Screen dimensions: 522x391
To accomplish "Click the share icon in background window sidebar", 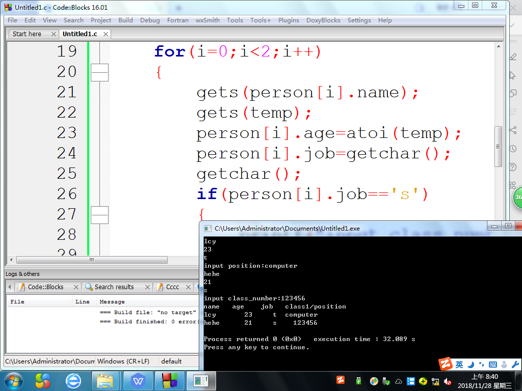I will (x=513, y=130).
